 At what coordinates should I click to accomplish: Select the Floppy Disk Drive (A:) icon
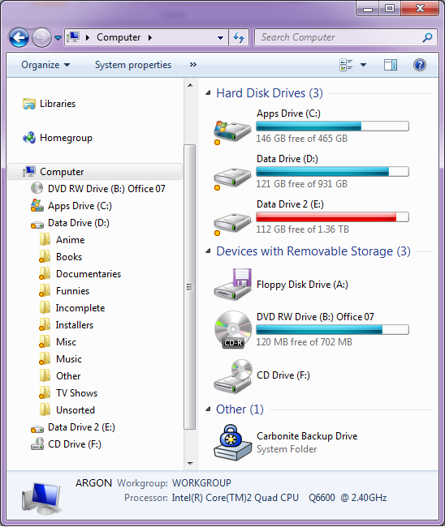232,285
